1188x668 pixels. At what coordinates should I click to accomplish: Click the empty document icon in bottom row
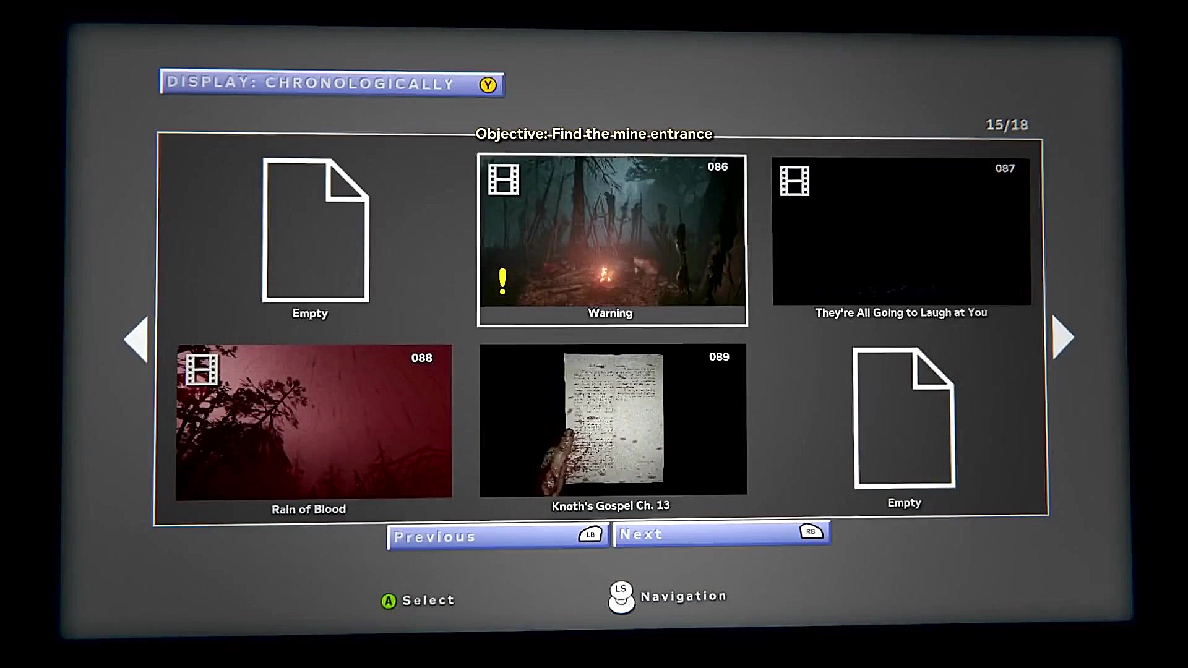tap(903, 418)
